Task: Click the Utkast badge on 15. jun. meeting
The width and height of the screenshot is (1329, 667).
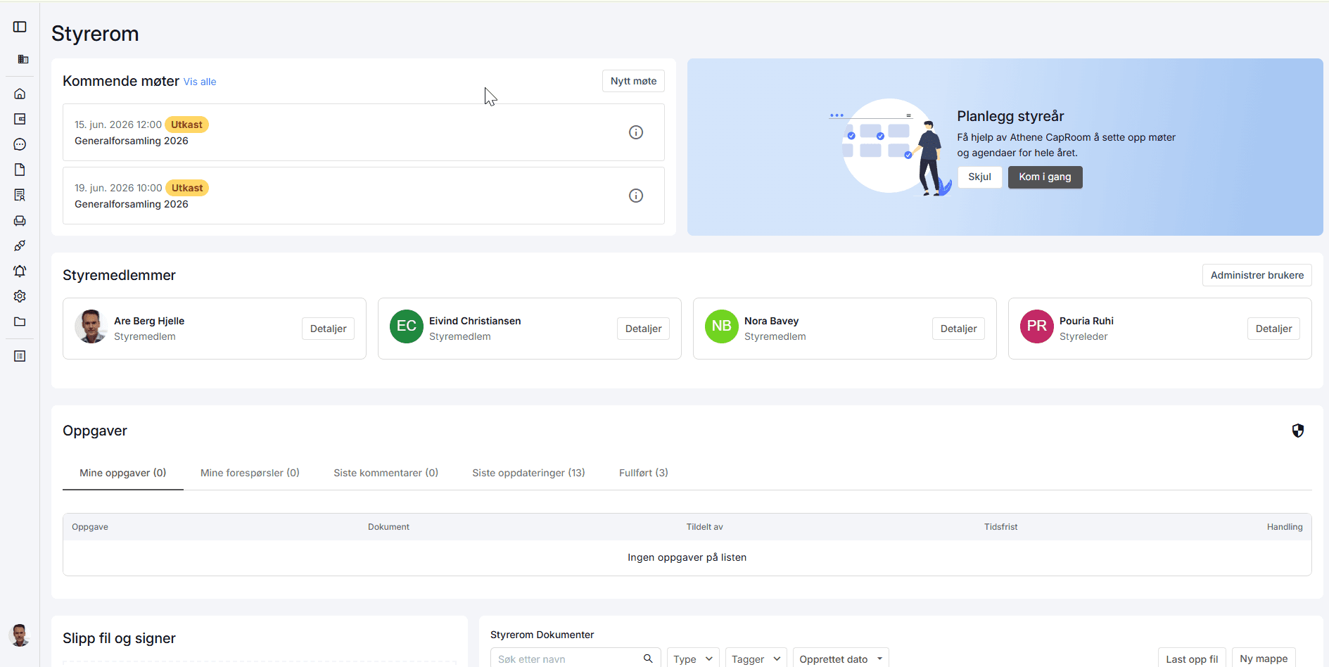Action: (x=186, y=125)
